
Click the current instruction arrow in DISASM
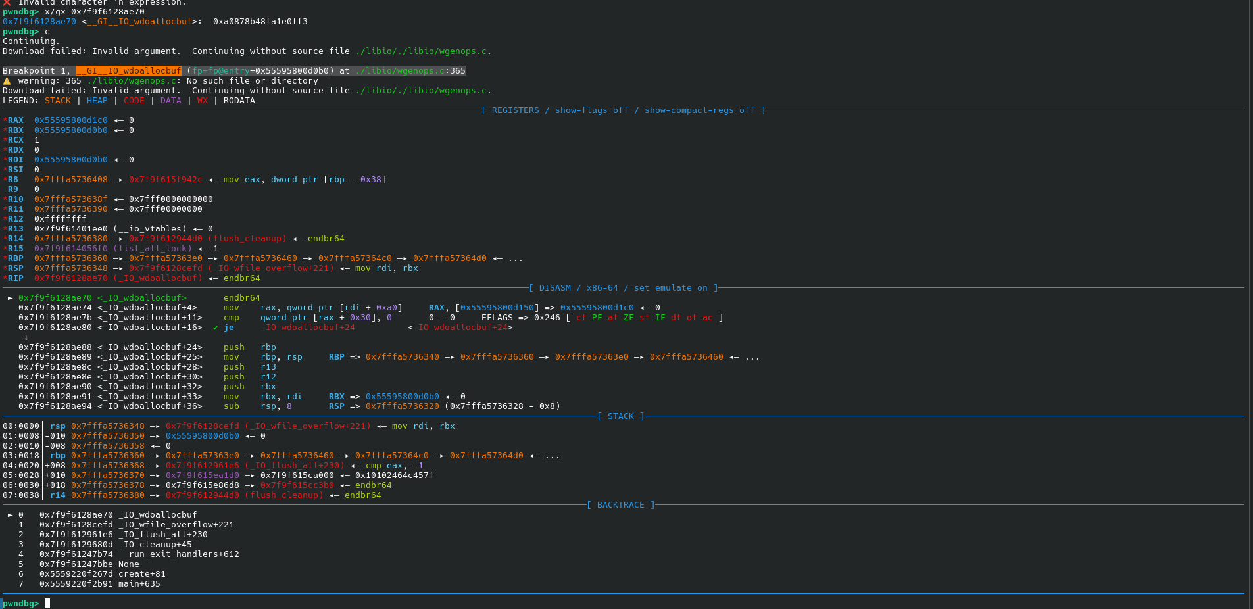coord(11,298)
